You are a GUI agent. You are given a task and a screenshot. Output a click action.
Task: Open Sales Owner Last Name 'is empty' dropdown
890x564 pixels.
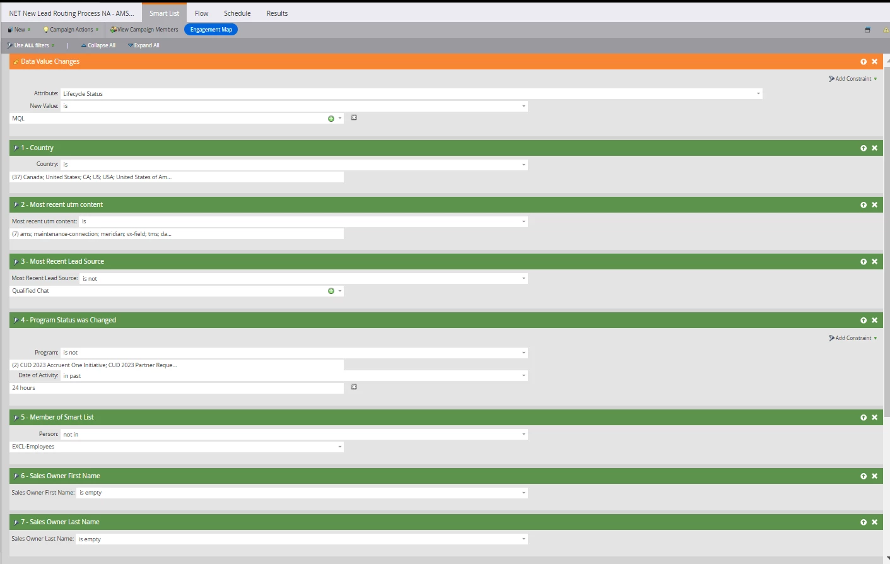click(524, 539)
